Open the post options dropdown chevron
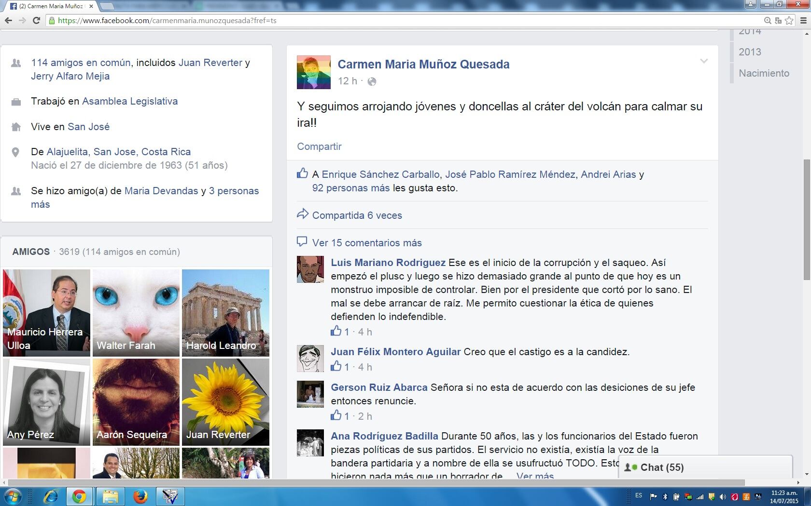811x506 pixels. pos(704,61)
